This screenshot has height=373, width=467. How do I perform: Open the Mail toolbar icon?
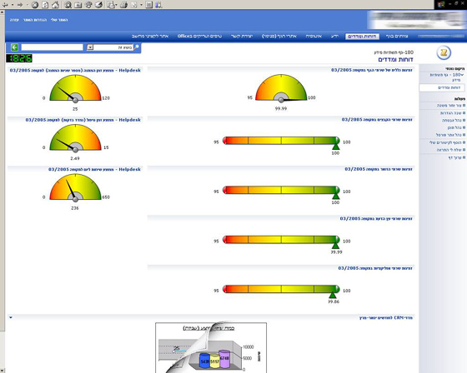pyautogui.click(x=111, y=5)
